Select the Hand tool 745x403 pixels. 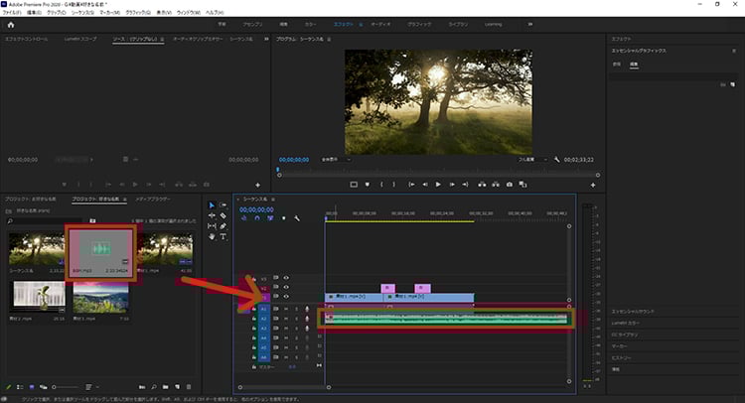tap(212, 237)
